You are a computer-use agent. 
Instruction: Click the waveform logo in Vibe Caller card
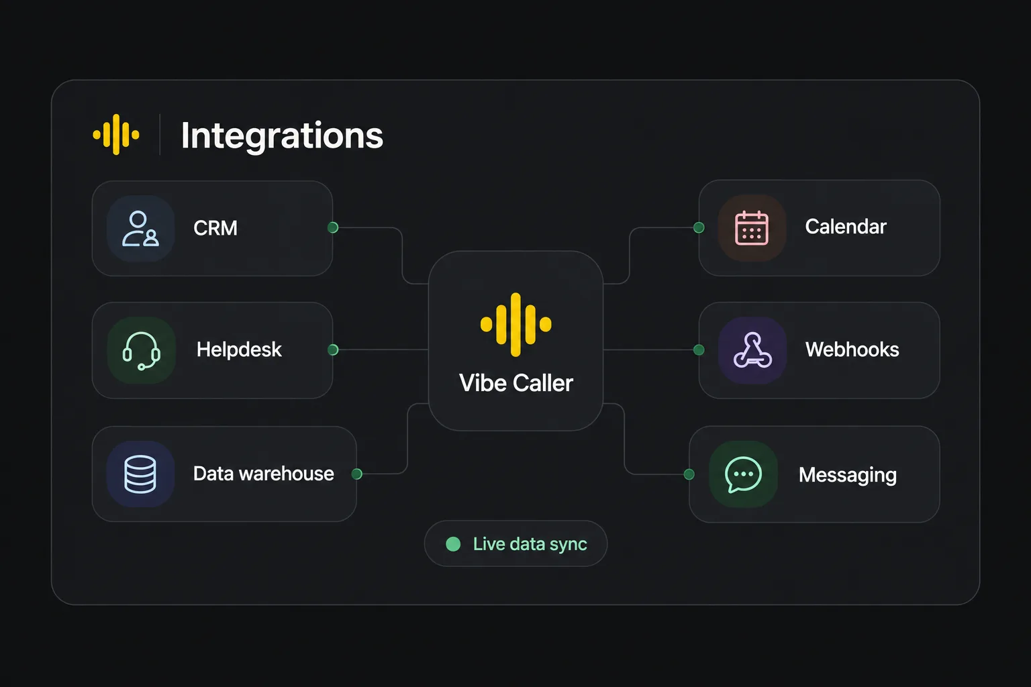pyautogui.click(x=515, y=325)
